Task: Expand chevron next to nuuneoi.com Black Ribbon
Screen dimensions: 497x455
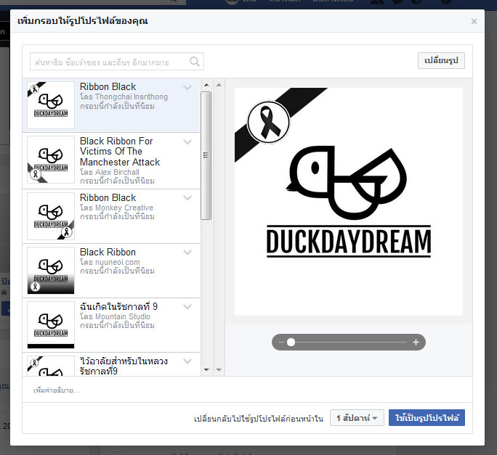Action: pyautogui.click(x=187, y=253)
